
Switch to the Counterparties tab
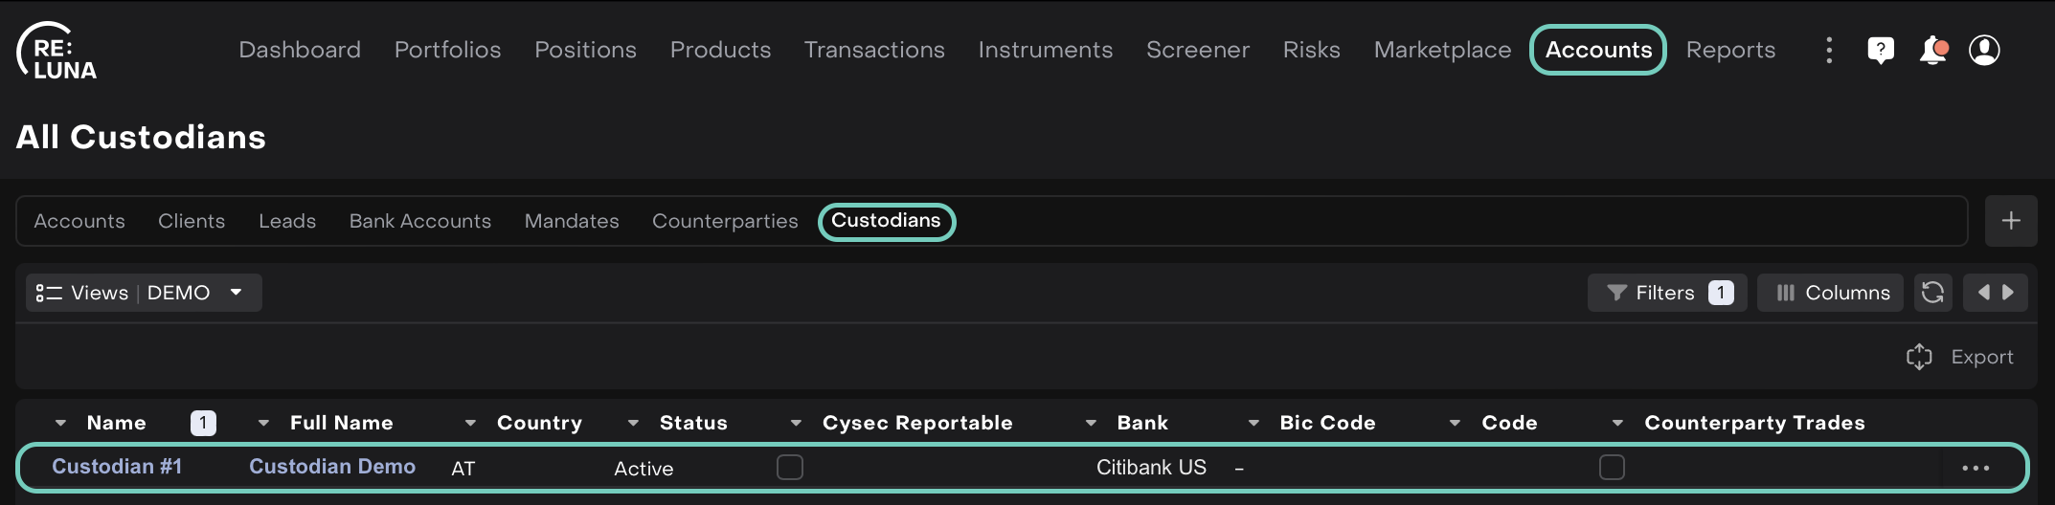tap(725, 221)
